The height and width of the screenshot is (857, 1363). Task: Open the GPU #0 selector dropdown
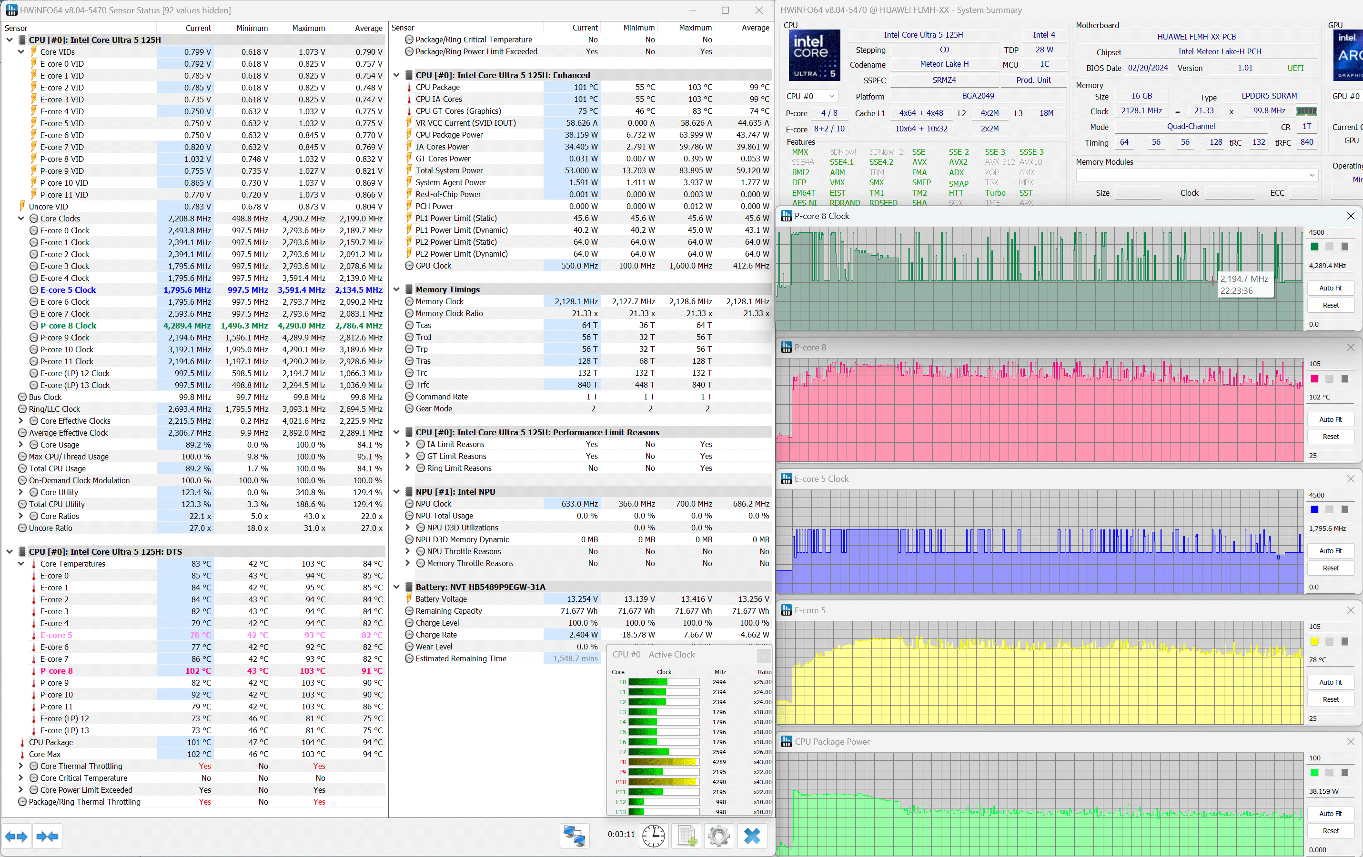point(1347,96)
